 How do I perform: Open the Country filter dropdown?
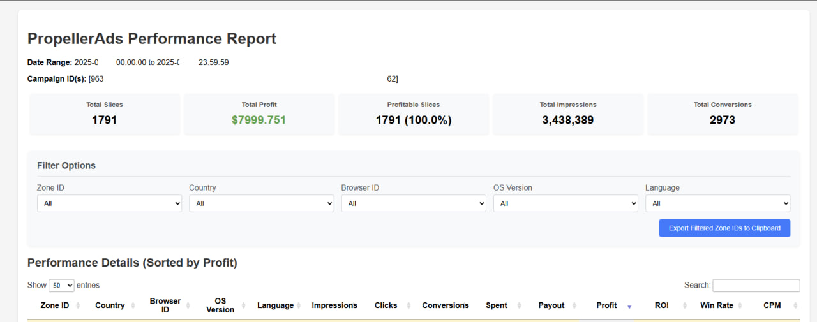[261, 203]
